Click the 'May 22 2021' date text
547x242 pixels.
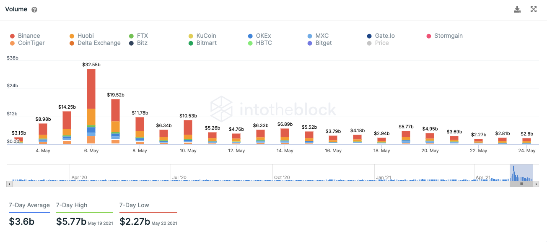tap(164, 224)
